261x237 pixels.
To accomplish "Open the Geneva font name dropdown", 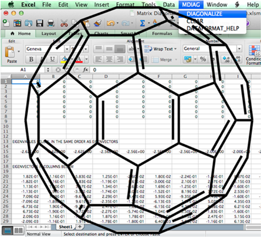I will [x=67, y=49].
